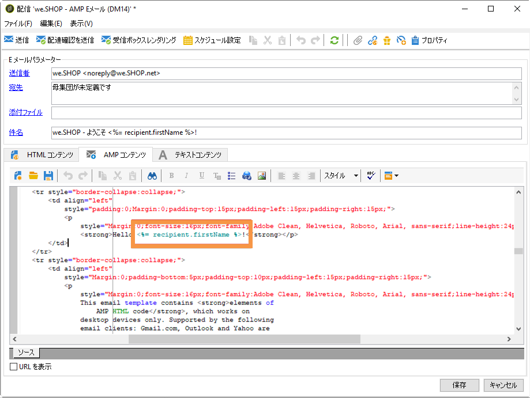Image resolution: width=530 pixels, height=398 pixels.
Task: Open the personalization field dropdown icon
Action: [391, 176]
